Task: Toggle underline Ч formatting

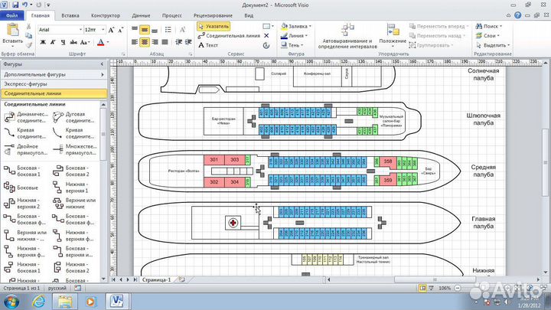Action: (63, 42)
